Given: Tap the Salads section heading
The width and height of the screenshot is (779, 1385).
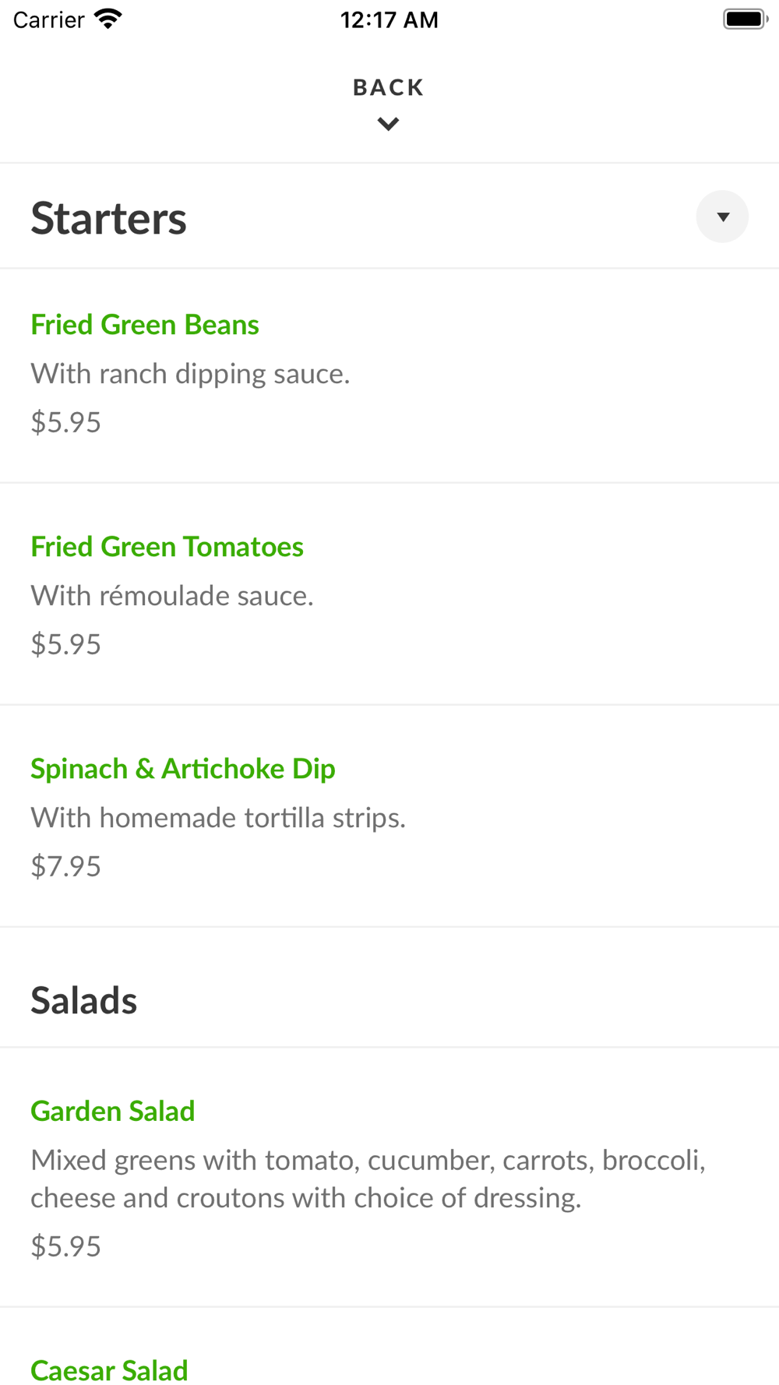Looking at the screenshot, I should 84,1001.
